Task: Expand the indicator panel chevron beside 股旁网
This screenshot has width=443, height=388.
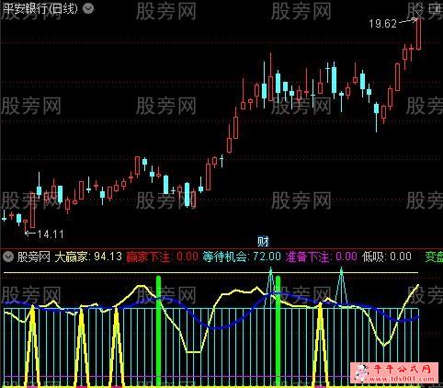Action: click(8, 257)
